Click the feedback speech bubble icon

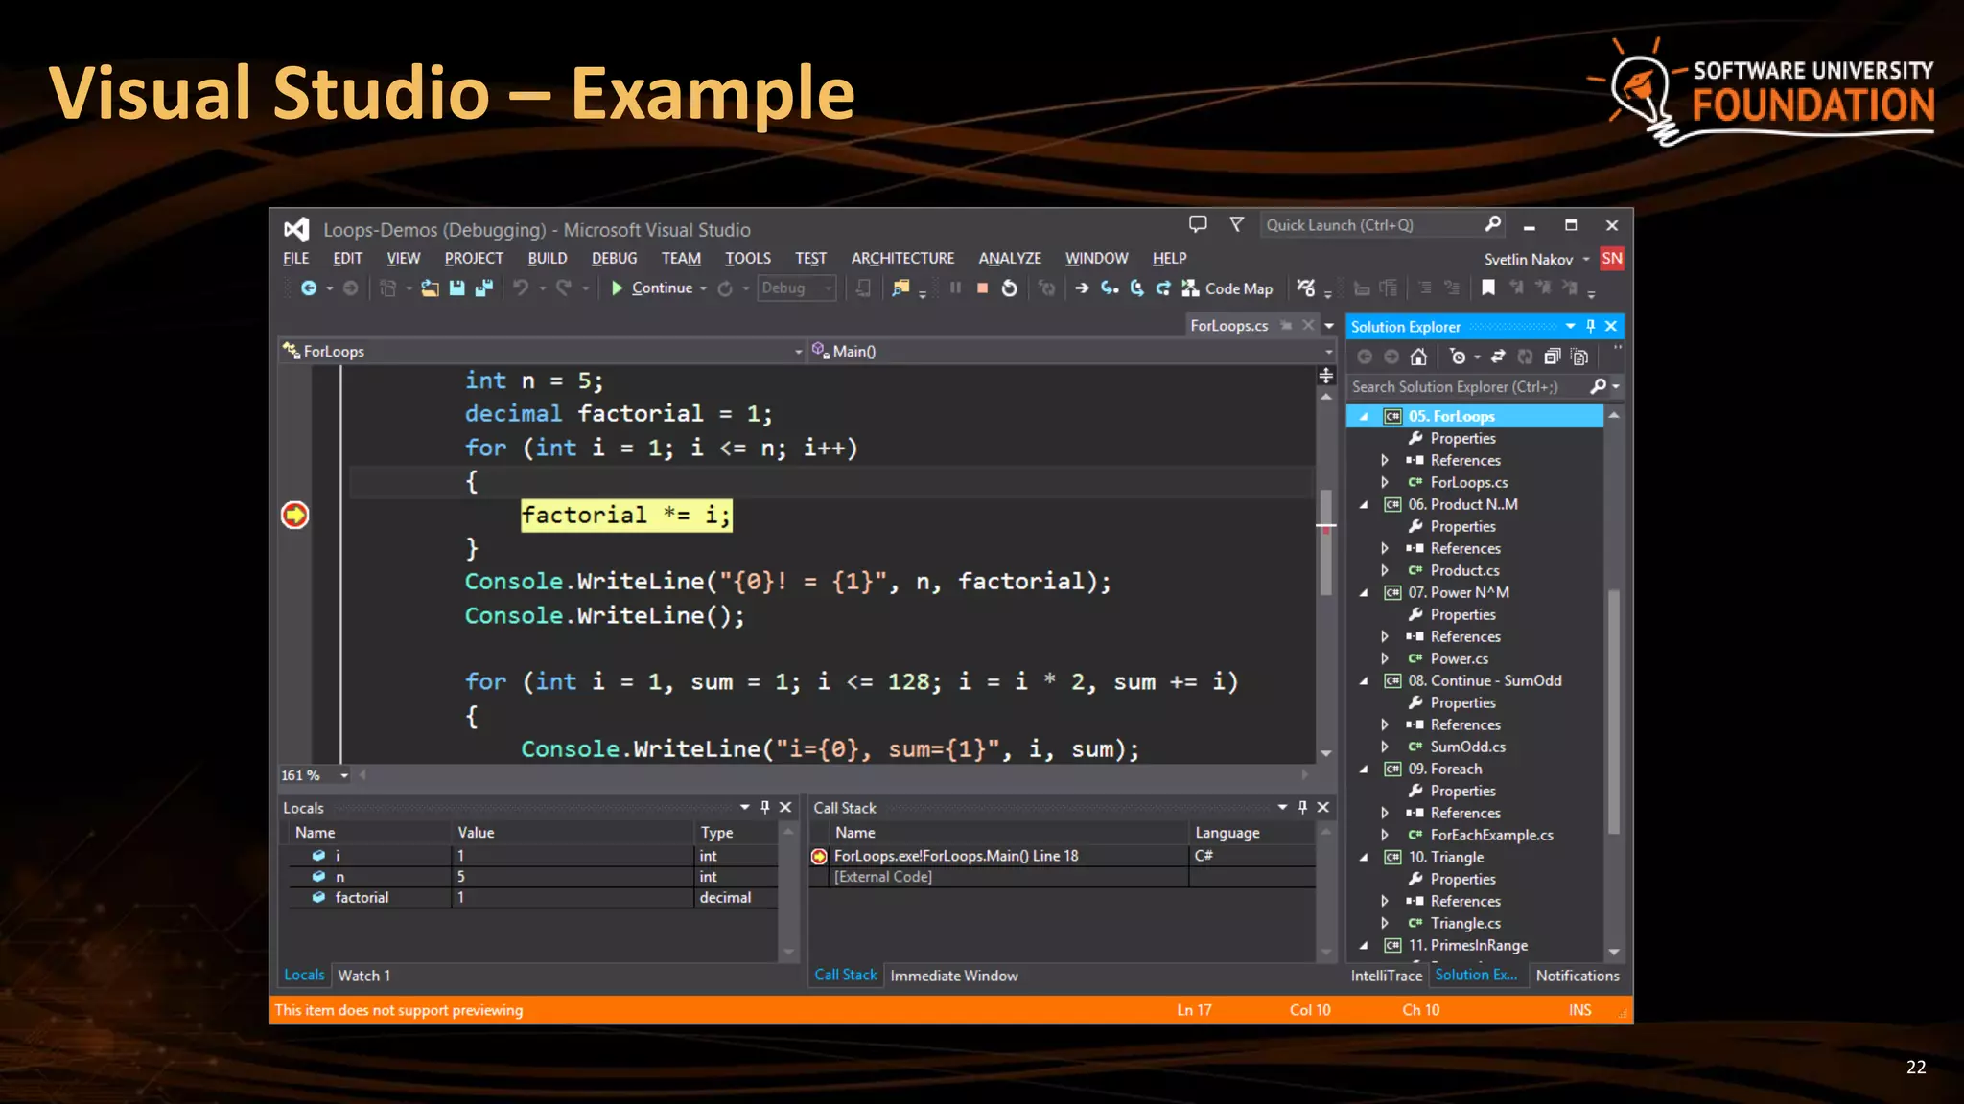pos(1198,224)
